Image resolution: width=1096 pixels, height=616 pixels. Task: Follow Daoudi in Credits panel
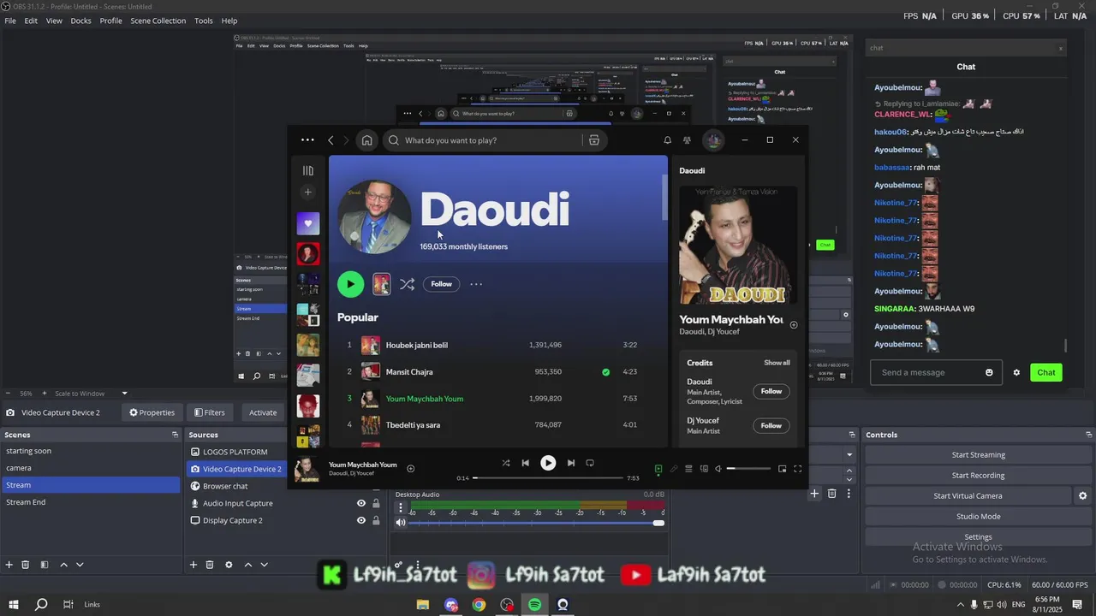tap(771, 391)
